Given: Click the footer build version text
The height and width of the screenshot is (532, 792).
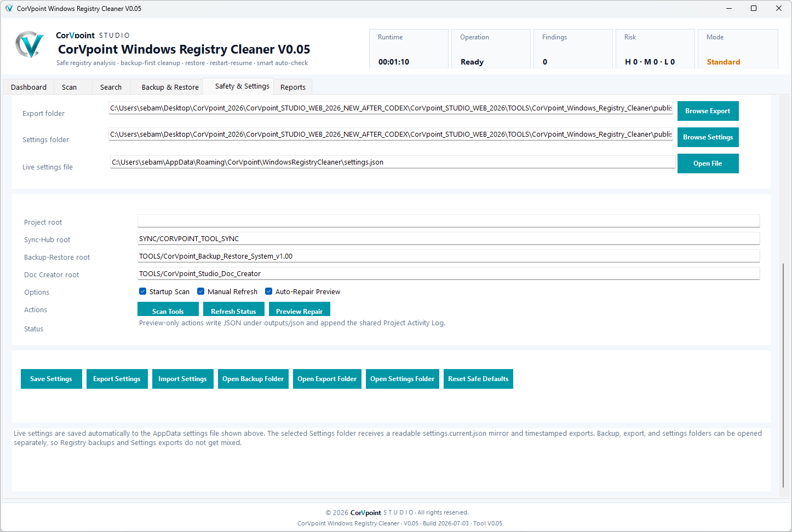Looking at the screenshot, I should pos(400,523).
